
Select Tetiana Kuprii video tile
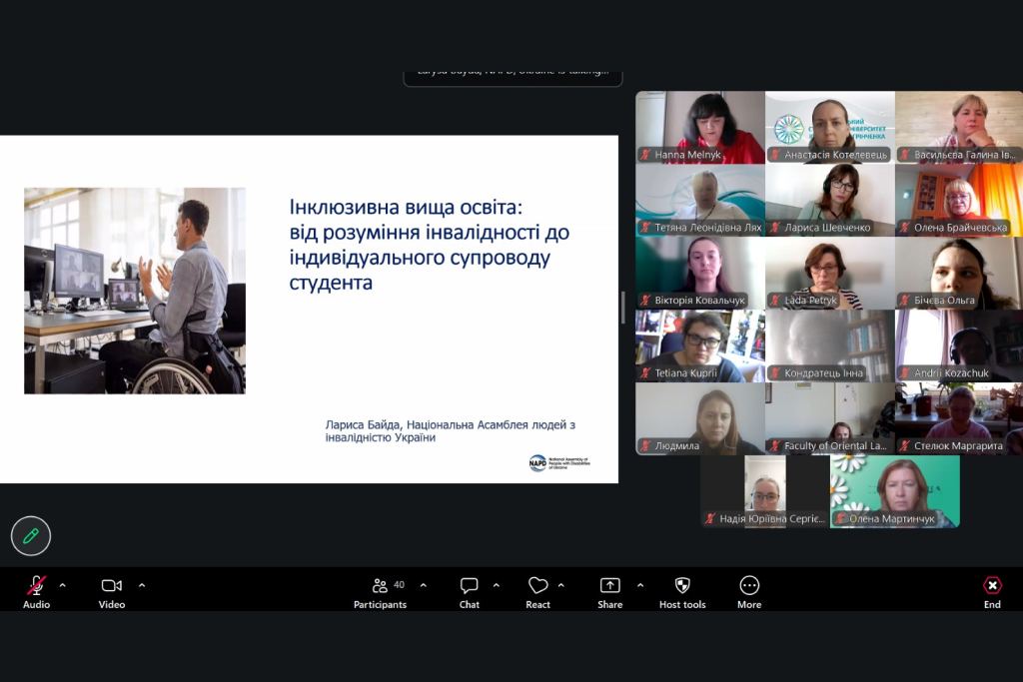tap(700, 346)
